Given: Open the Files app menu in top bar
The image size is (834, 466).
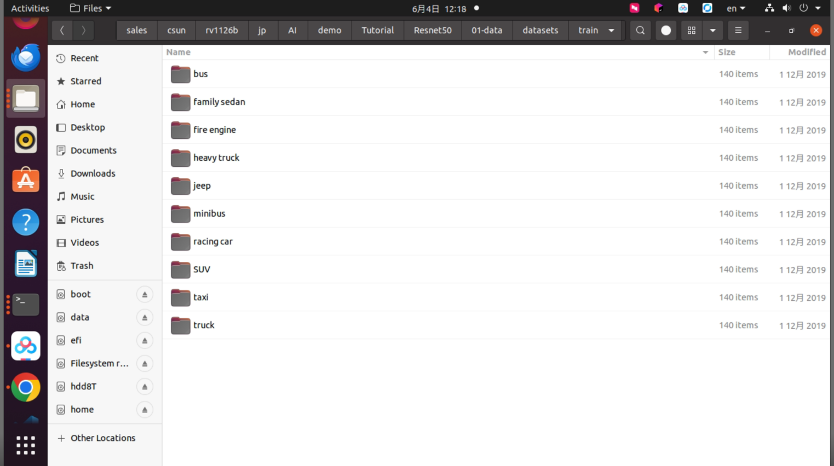Looking at the screenshot, I should [90, 8].
